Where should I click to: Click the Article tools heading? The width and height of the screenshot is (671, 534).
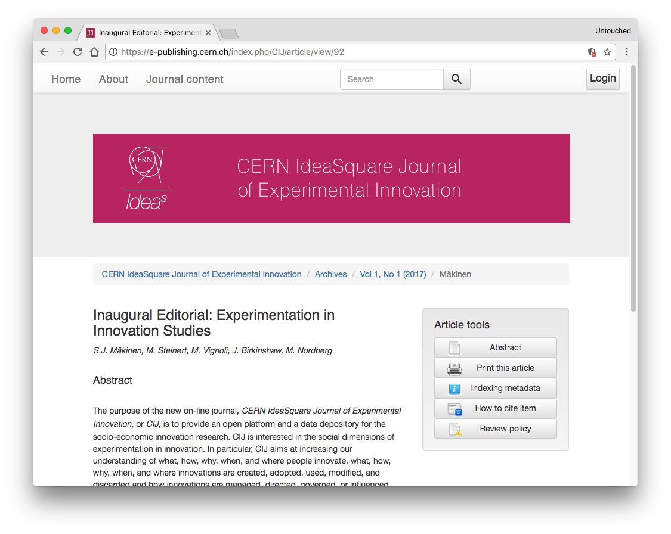462,325
